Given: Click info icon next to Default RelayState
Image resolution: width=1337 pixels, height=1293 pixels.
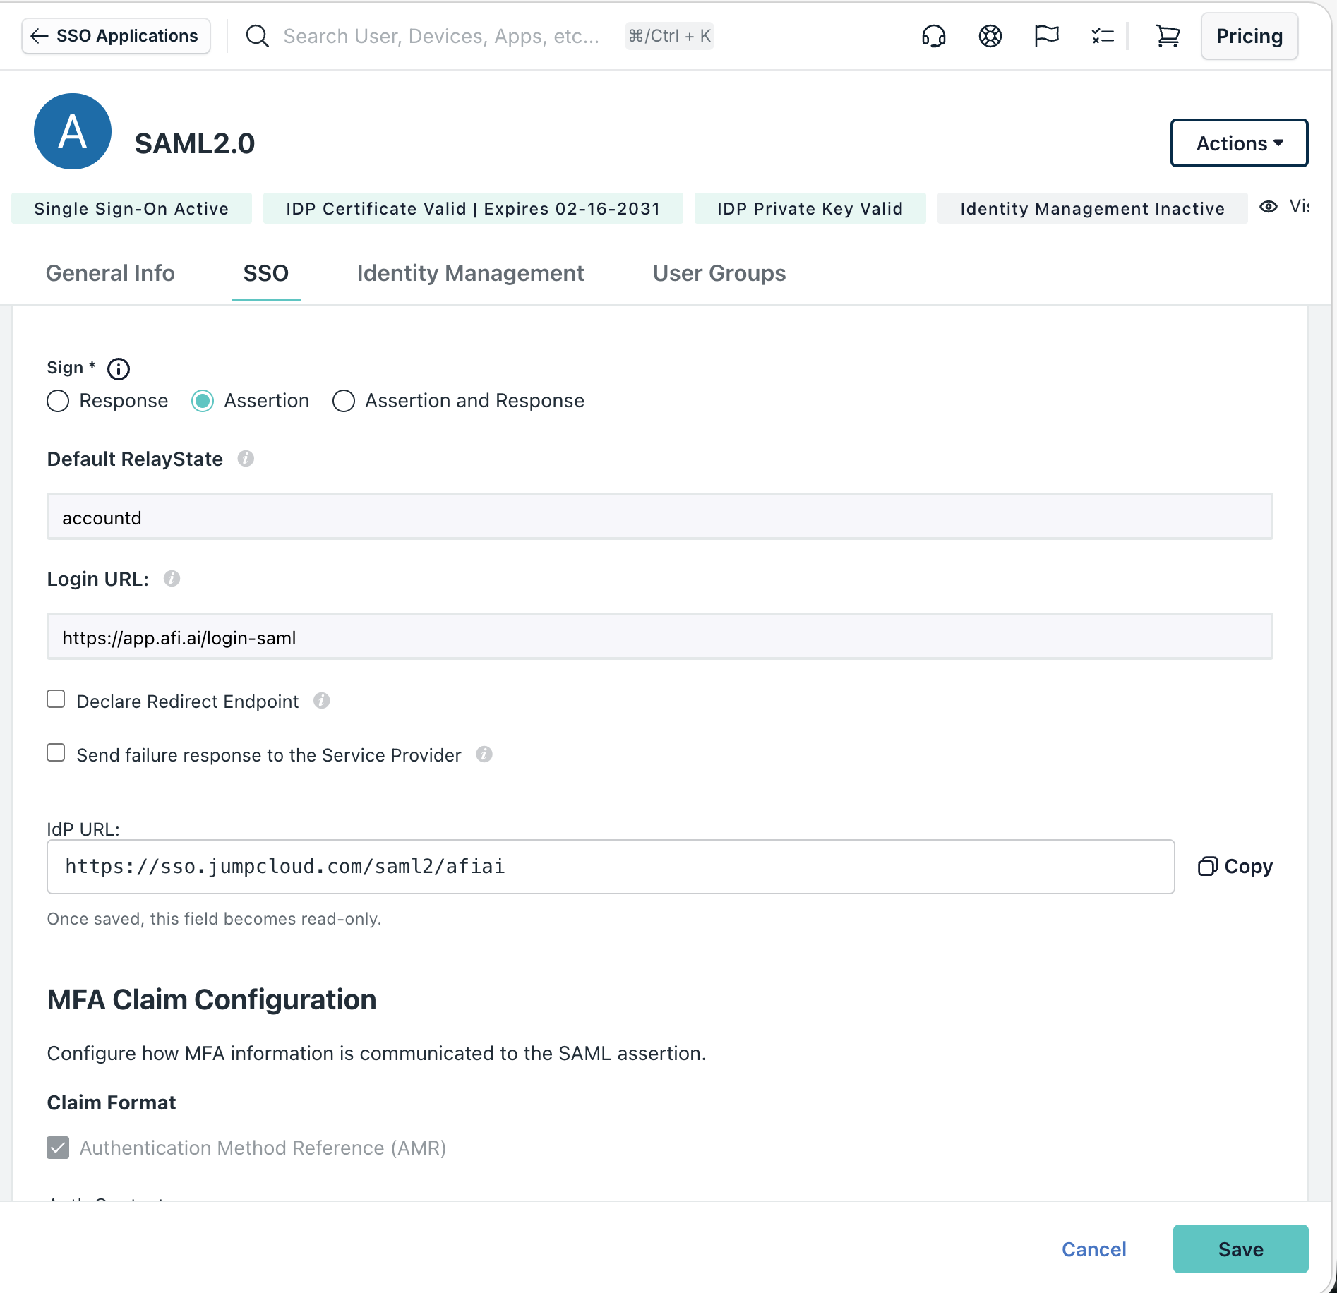Looking at the screenshot, I should pos(246,459).
